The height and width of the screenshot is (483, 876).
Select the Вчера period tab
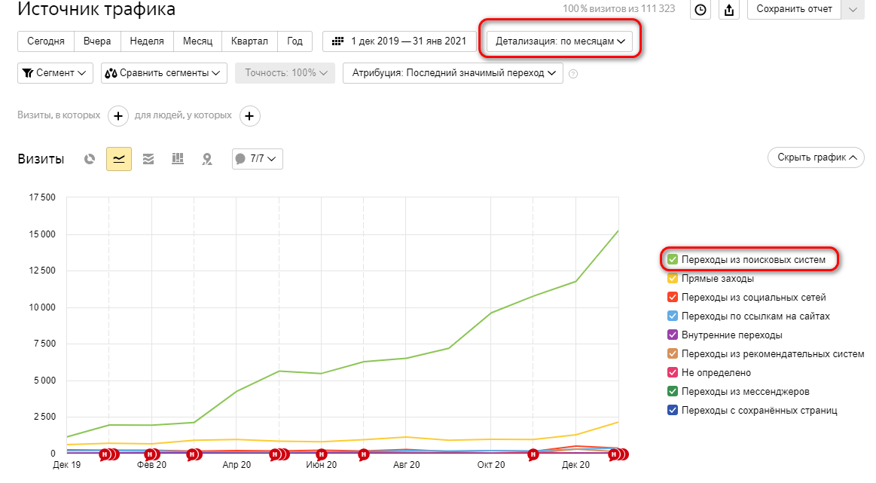97,41
